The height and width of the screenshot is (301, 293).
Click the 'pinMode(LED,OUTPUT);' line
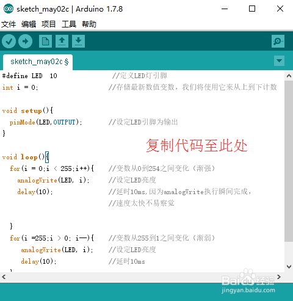pos(46,122)
